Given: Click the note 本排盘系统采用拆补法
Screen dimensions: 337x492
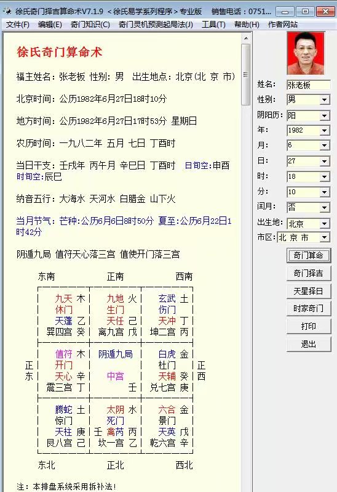Looking at the screenshot, I should pos(66,486).
